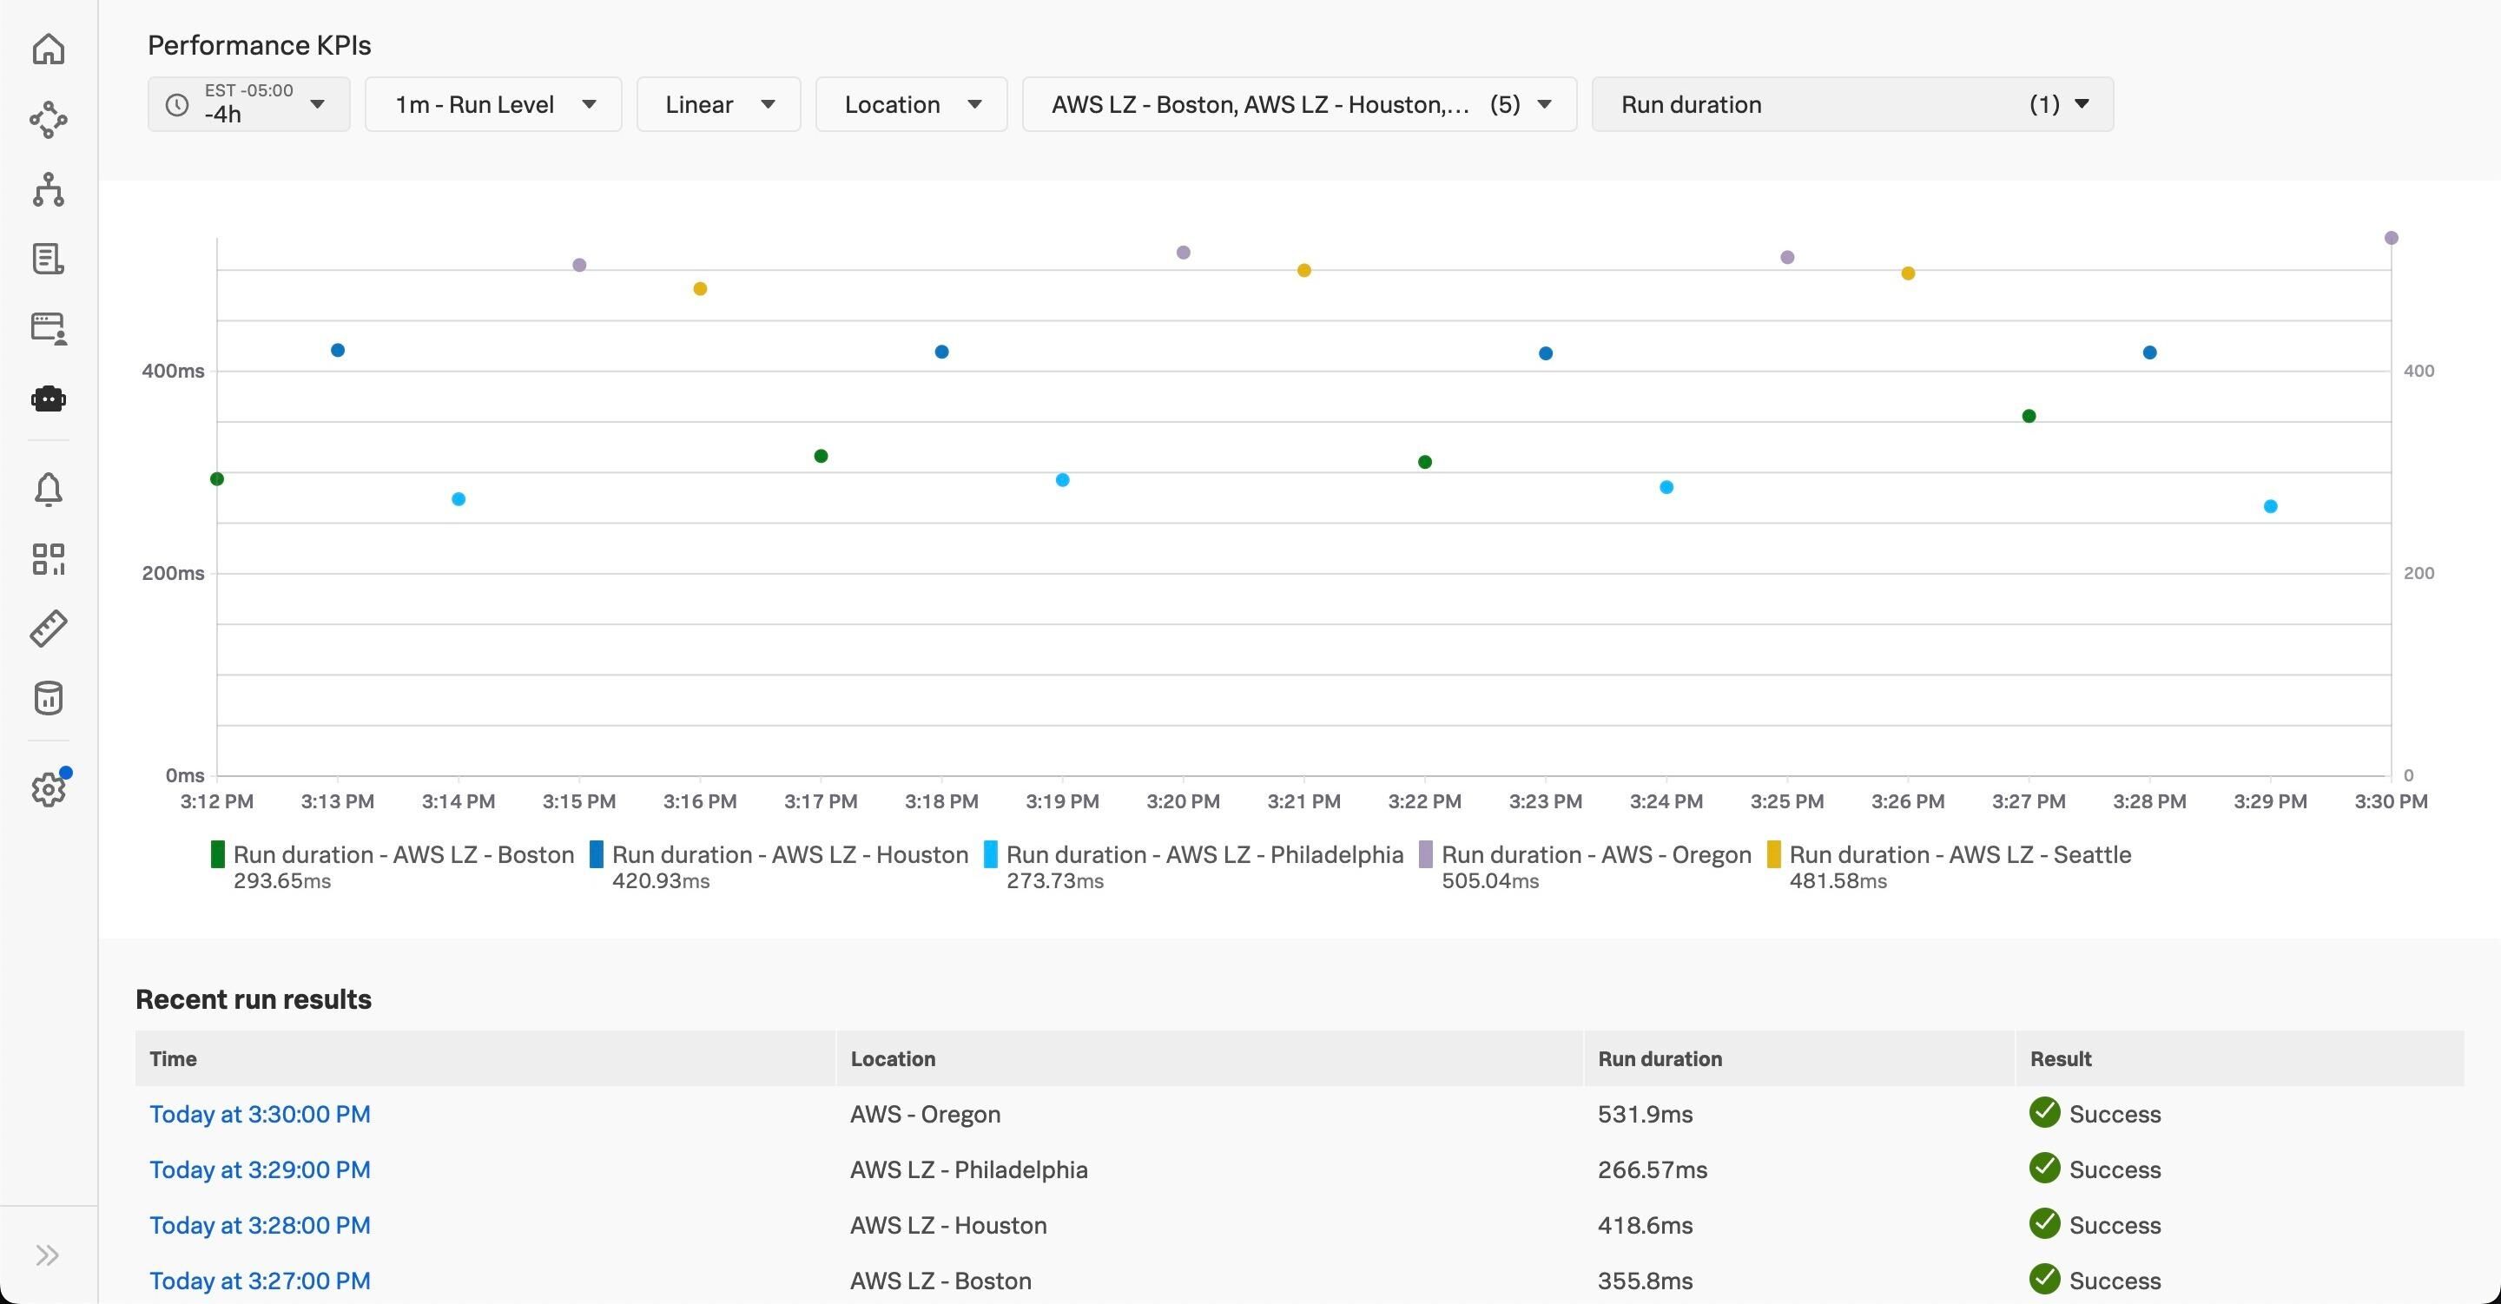Image resolution: width=2501 pixels, height=1304 pixels.
Task: Open the alerts bell icon
Action: pos(48,490)
